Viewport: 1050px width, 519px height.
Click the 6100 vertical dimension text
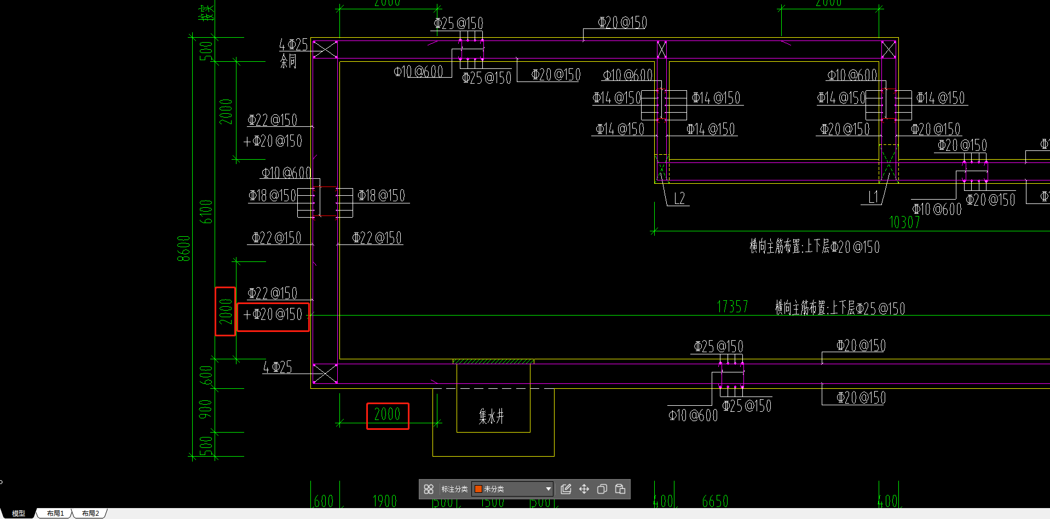click(205, 212)
